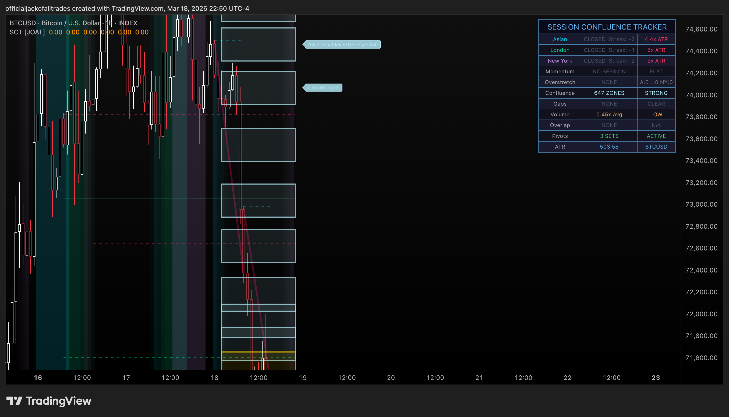Click the ATR row label

[x=560, y=147]
